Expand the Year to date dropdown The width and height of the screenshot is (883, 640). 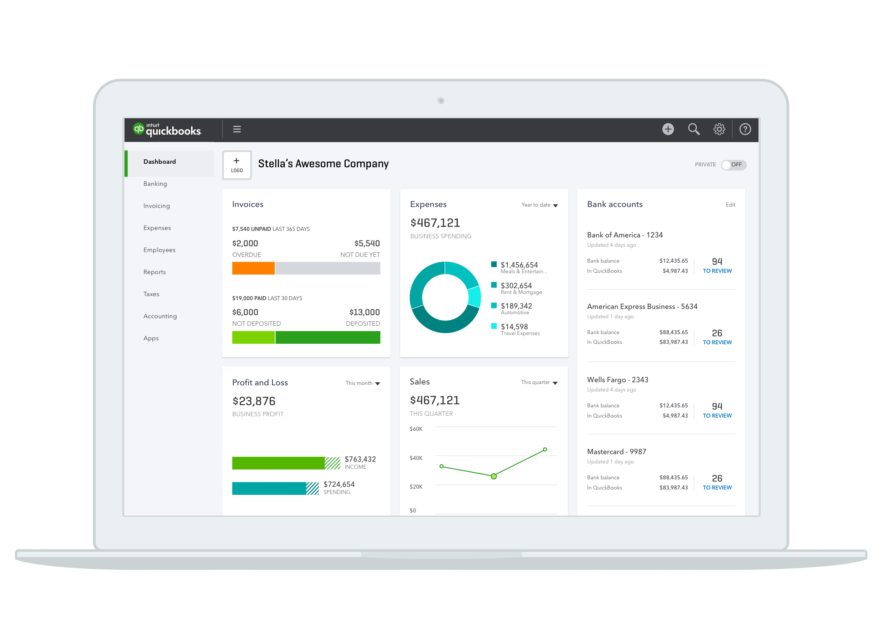pos(540,205)
